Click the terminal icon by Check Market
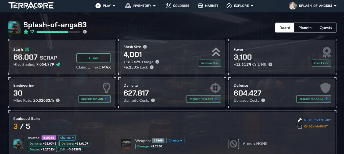 (x=300, y=126)
